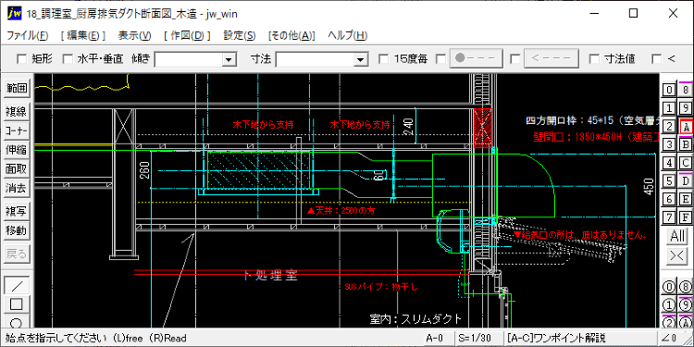Switch to layer 6 button
Image resolution: width=694 pixels, height=347 pixels.
(669, 199)
